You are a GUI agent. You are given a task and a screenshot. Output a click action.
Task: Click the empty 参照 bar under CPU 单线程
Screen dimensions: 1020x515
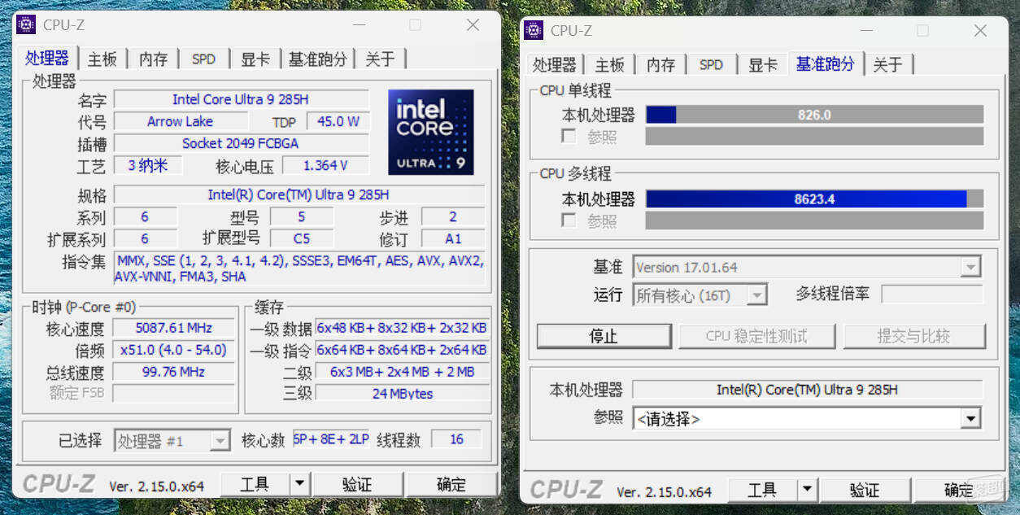pyautogui.click(x=814, y=136)
